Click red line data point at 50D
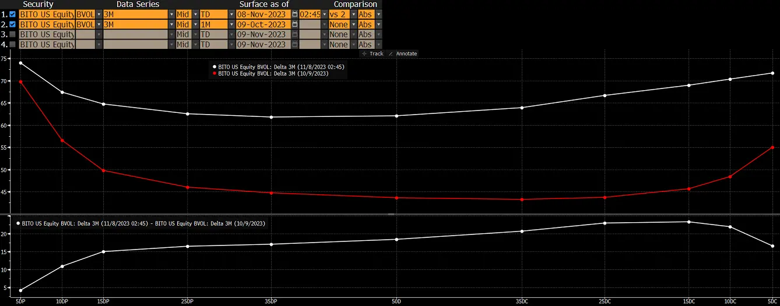The height and width of the screenshot is (306, 780). point(396,198)
